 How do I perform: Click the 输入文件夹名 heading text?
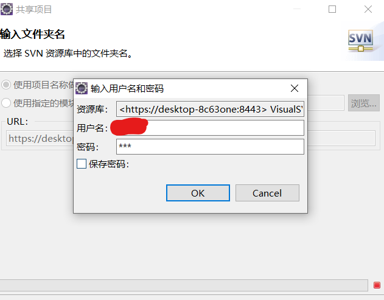(x=32, y=34)
